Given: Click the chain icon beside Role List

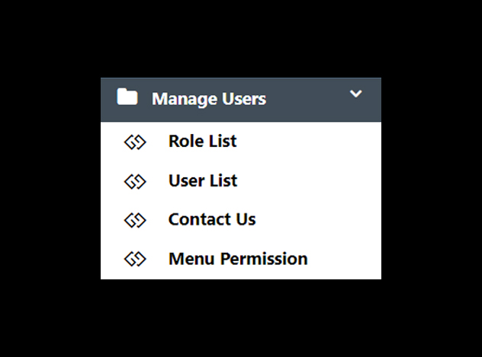Looking at the screenshot, I should [135, 142].
